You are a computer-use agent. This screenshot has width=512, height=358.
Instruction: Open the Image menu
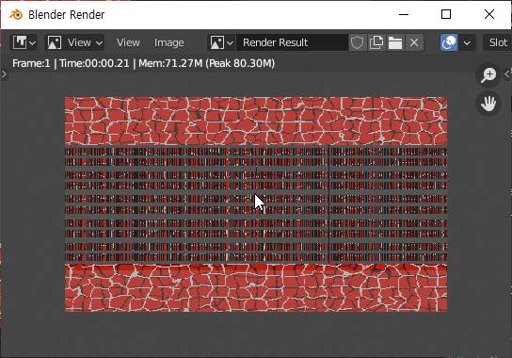(x=168, y=42)
